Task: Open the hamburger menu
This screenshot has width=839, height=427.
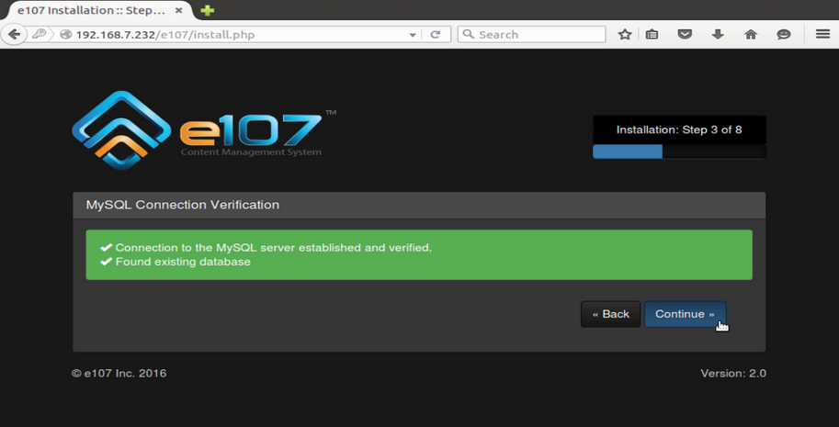Action: coord(823,34)
